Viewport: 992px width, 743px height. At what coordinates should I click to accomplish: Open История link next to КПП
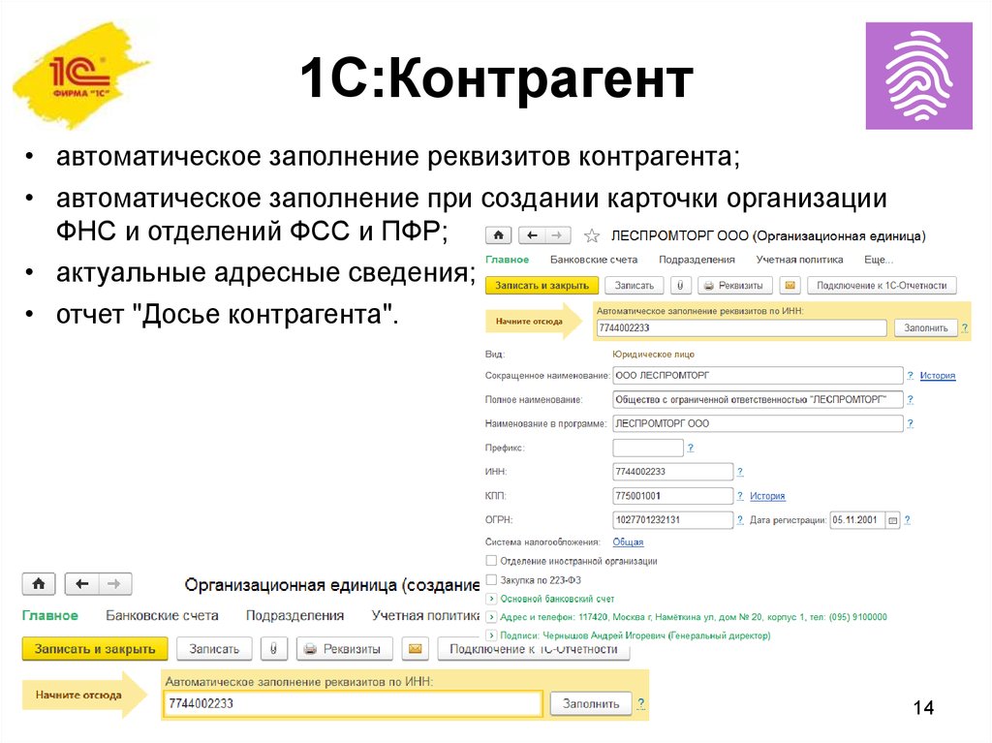coord(767,496)
